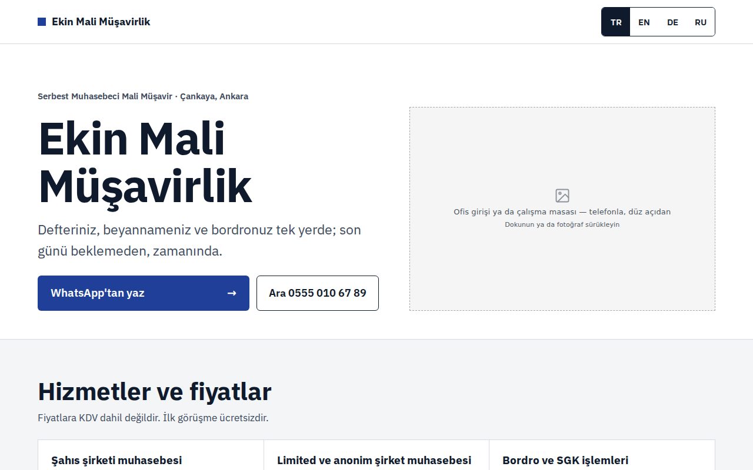Click the Ara 0555 010 67 89 button

[x=318, y=293]
